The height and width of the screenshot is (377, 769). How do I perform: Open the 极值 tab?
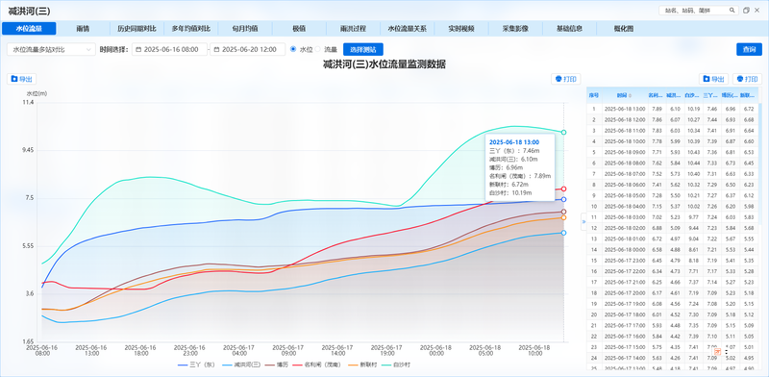point(299,29)
